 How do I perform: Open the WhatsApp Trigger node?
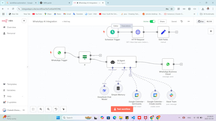59,53
